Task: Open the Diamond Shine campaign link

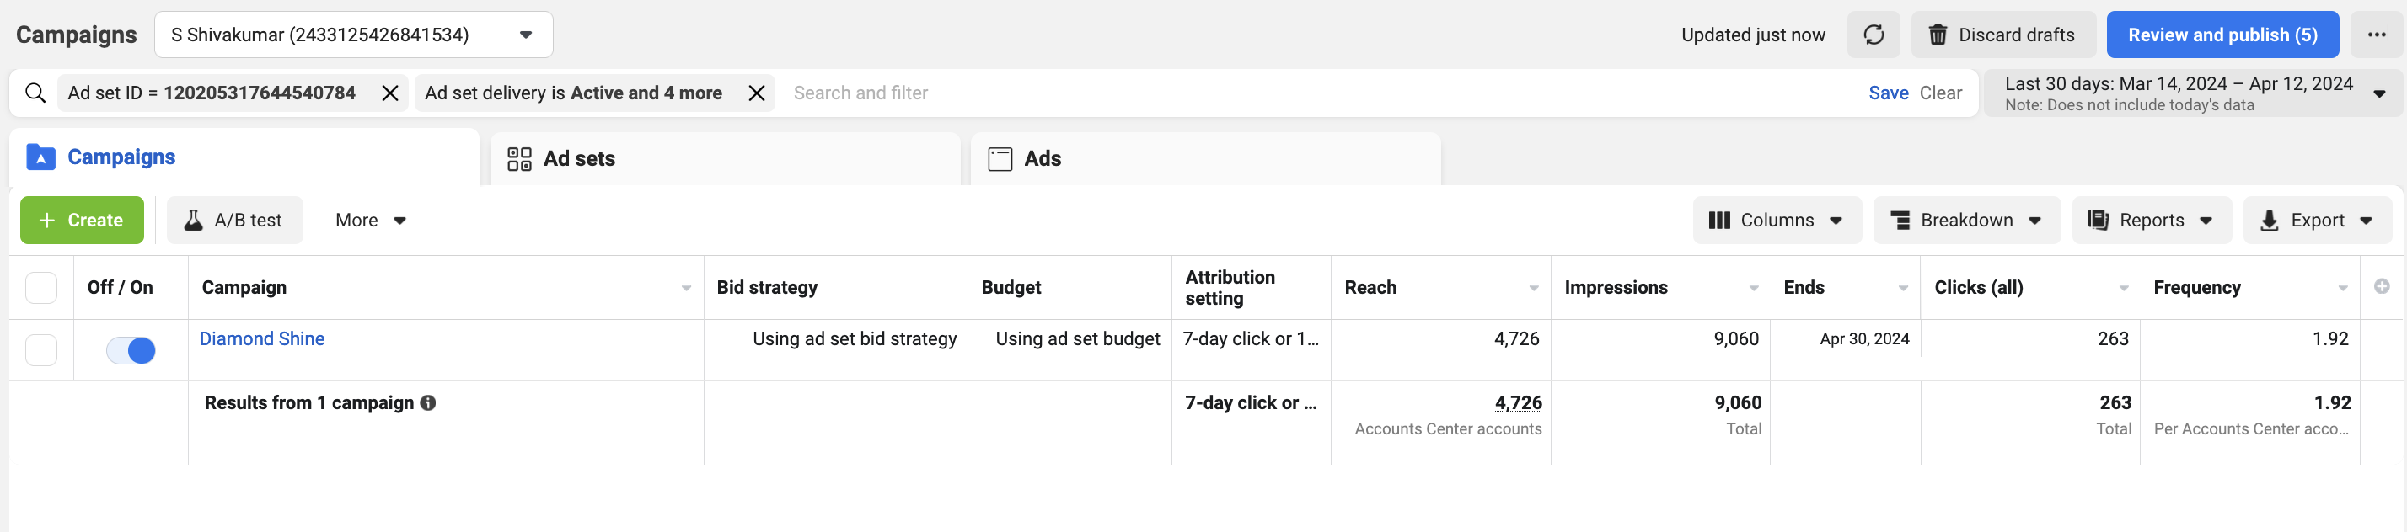Action: click(x=261, y=338)
